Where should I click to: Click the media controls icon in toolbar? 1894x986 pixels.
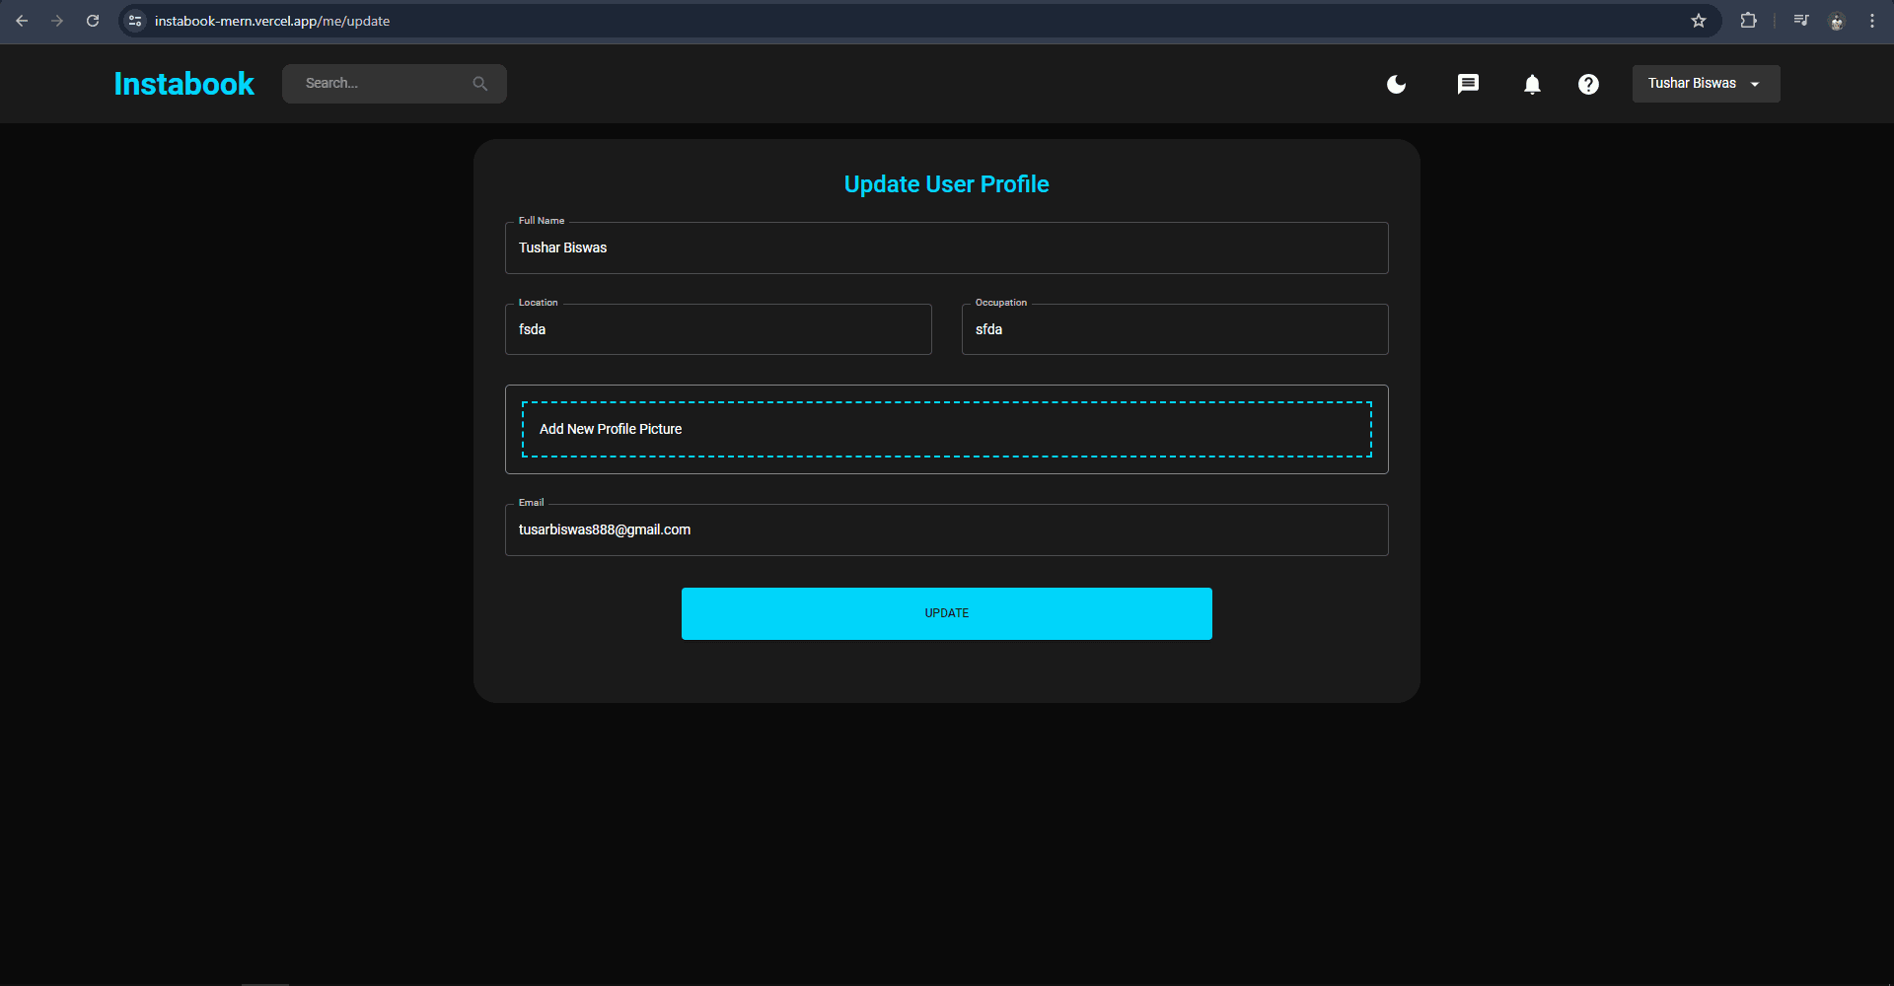(1800, 20)
